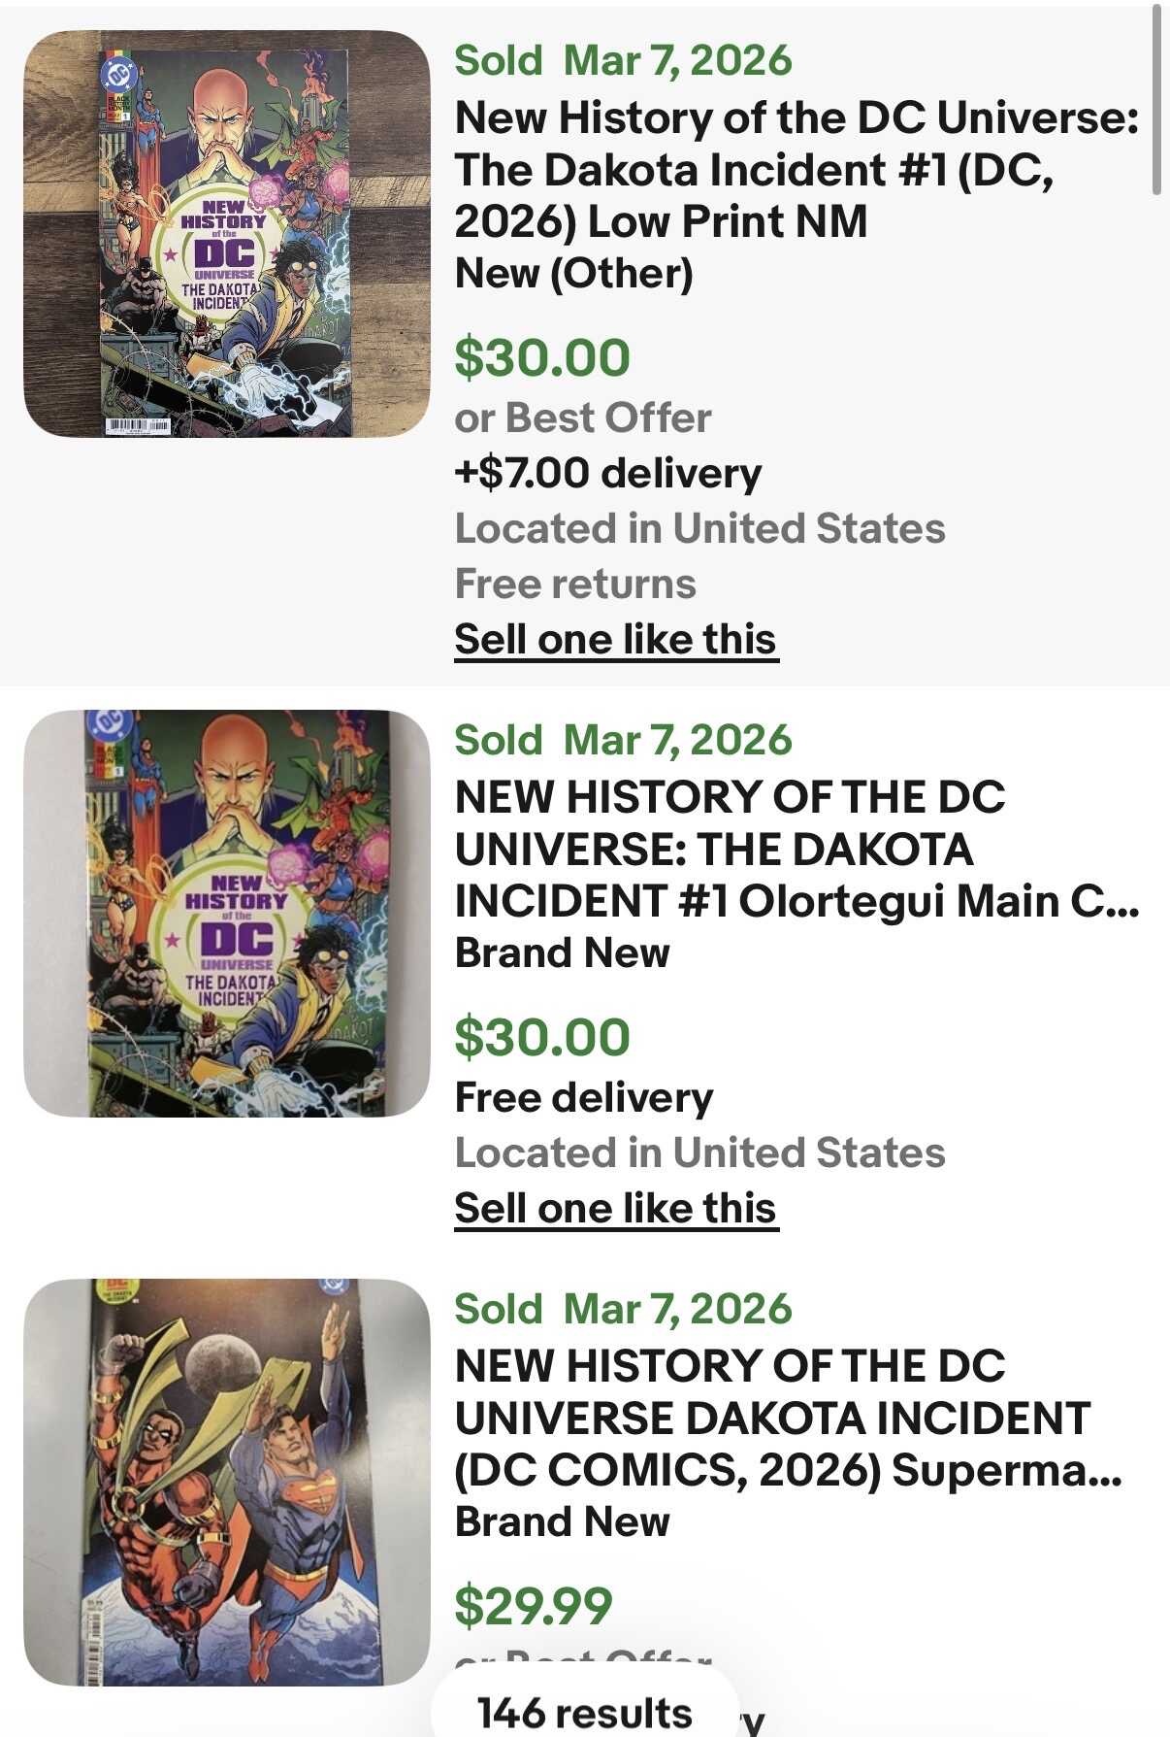Tap the 'Free returns' label

(575, 585)
